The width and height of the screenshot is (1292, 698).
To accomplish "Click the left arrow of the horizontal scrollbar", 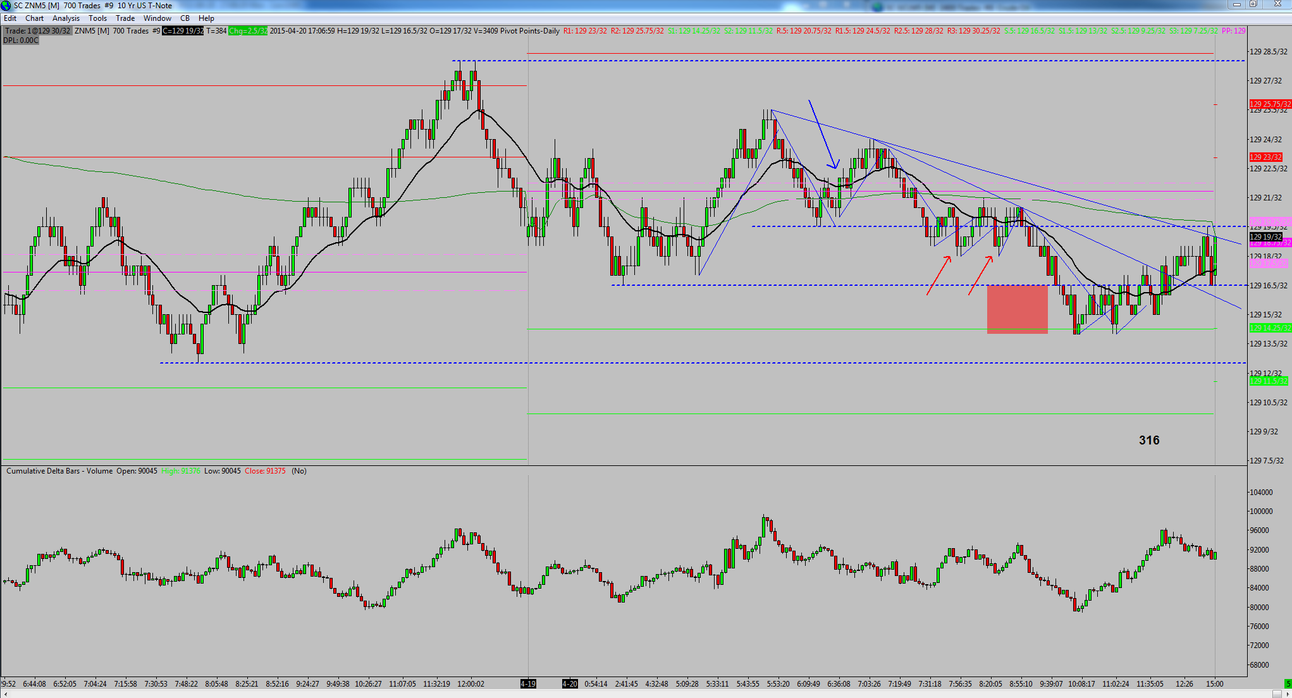I will tap(5, 694).
